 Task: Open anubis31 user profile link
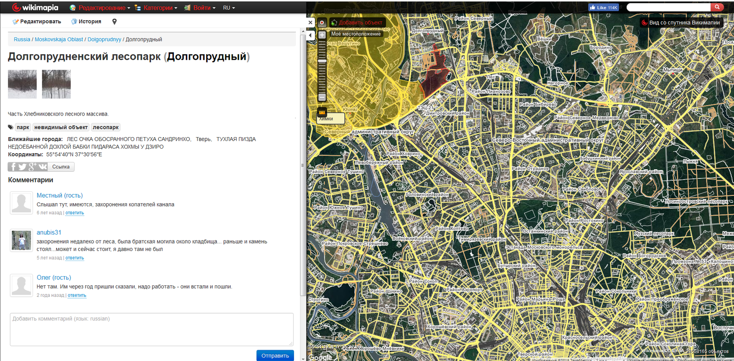tap(49, 233)
